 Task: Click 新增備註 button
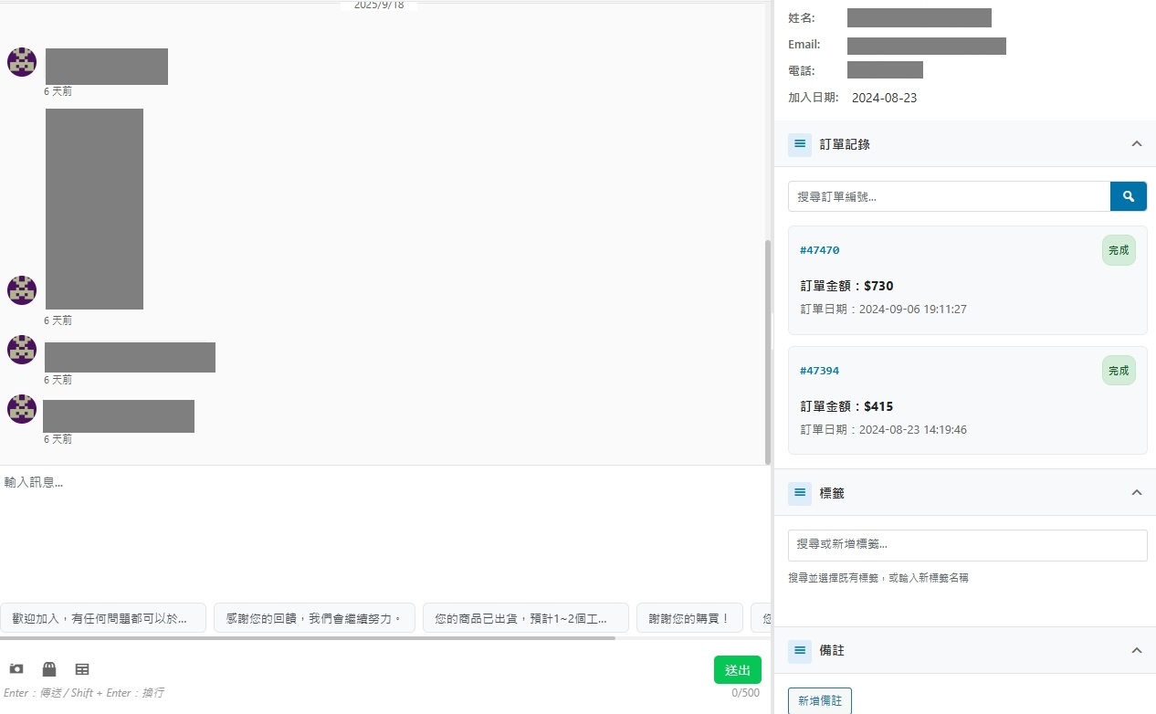[820, 701]
